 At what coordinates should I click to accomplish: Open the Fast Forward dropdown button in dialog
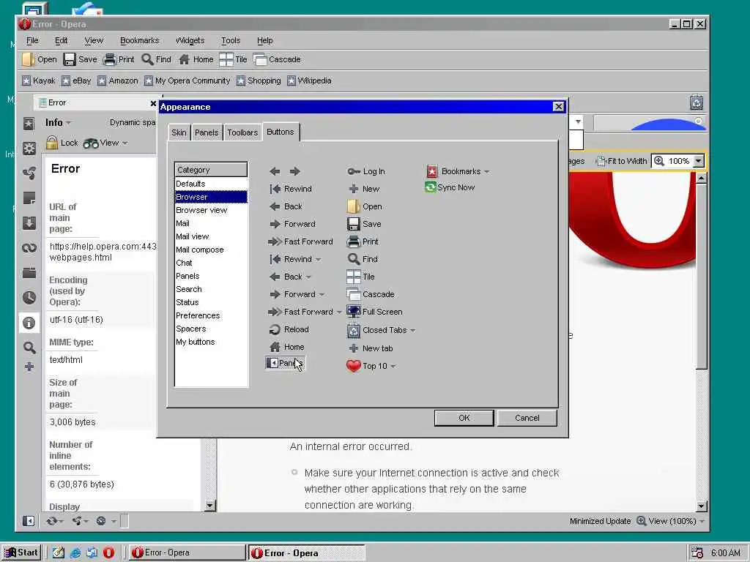click(x=305, y=312)
